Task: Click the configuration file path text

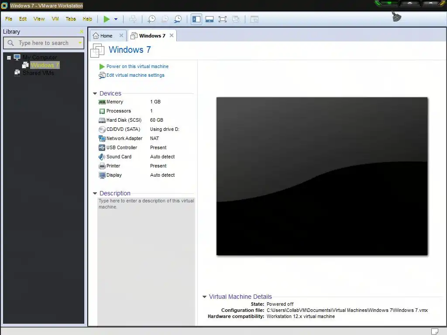Action: (347, 310)
